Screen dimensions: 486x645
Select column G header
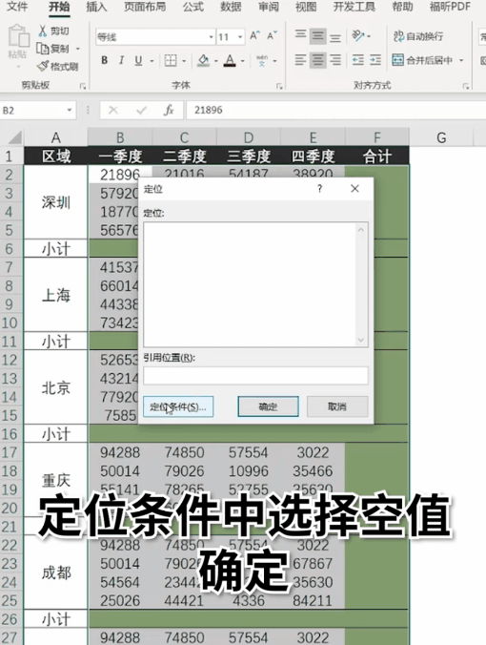point(441,137)
